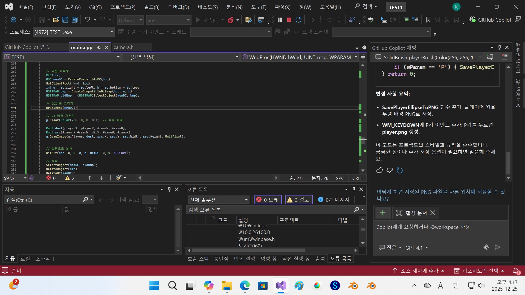Switch to the camera.h editor tab
Image resolution: width=525 pixels, height=295 pixels.
(123, 47)
